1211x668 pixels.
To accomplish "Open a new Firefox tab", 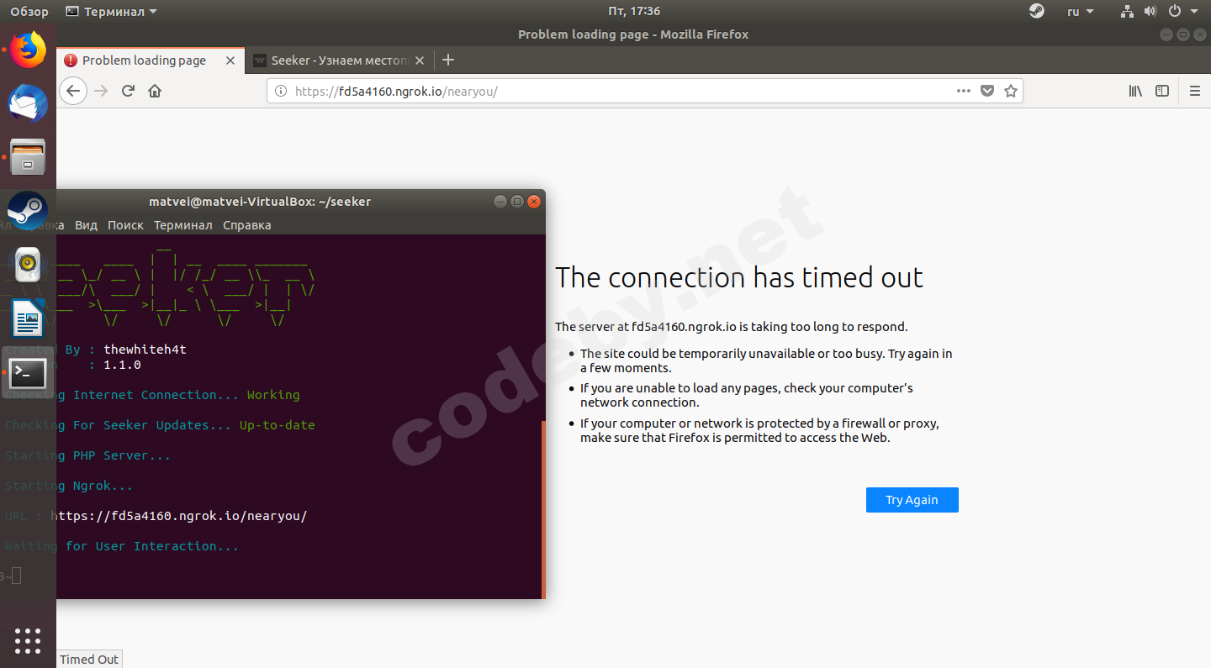I will 448,60.
